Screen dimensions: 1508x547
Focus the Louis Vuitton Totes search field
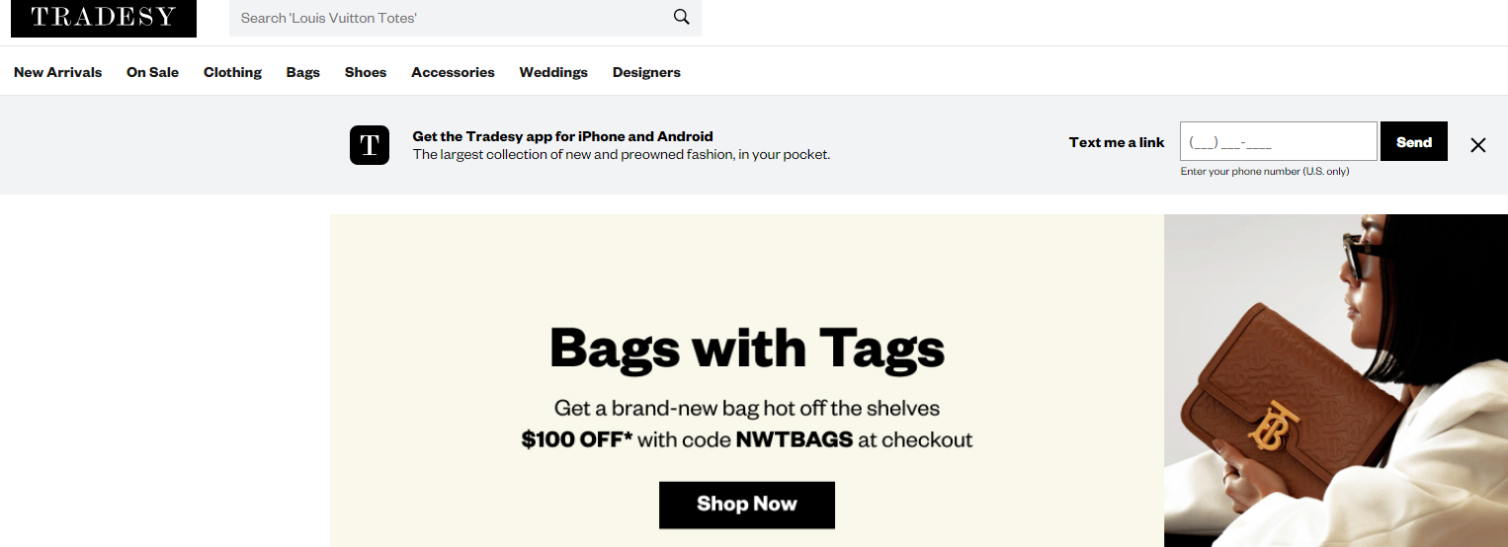pyautogui.click(x=450, y=18)
